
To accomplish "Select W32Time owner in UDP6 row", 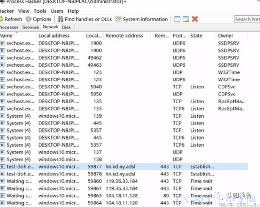I will [229, 79].
